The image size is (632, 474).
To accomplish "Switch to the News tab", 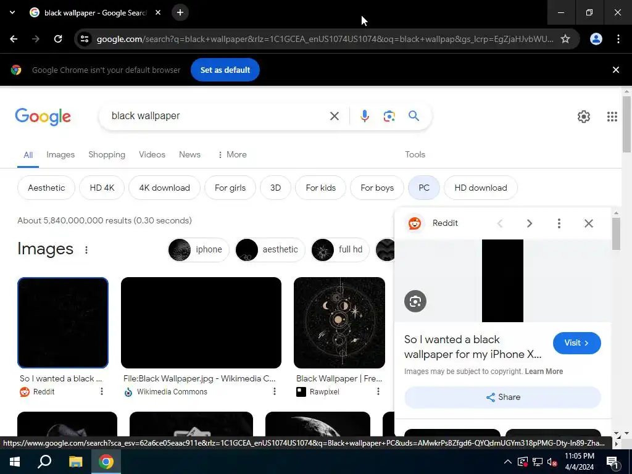I will [x=189, y=154].
